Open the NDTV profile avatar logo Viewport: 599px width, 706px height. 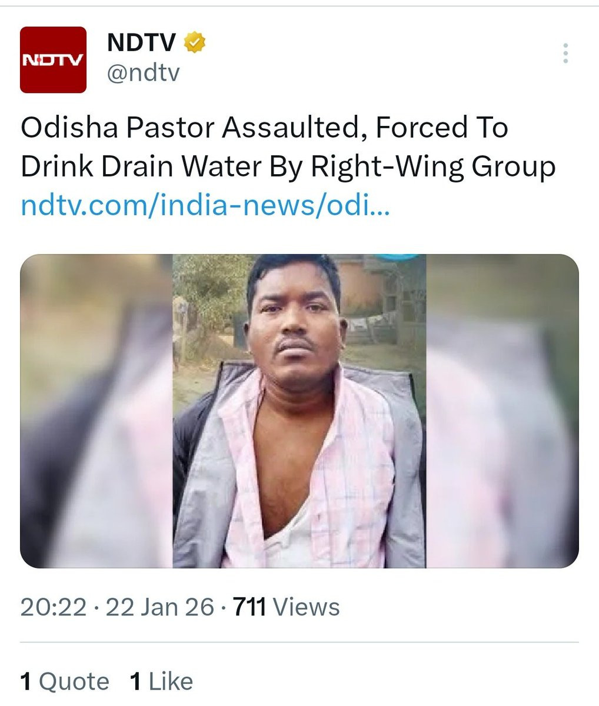tap(53, 60)
